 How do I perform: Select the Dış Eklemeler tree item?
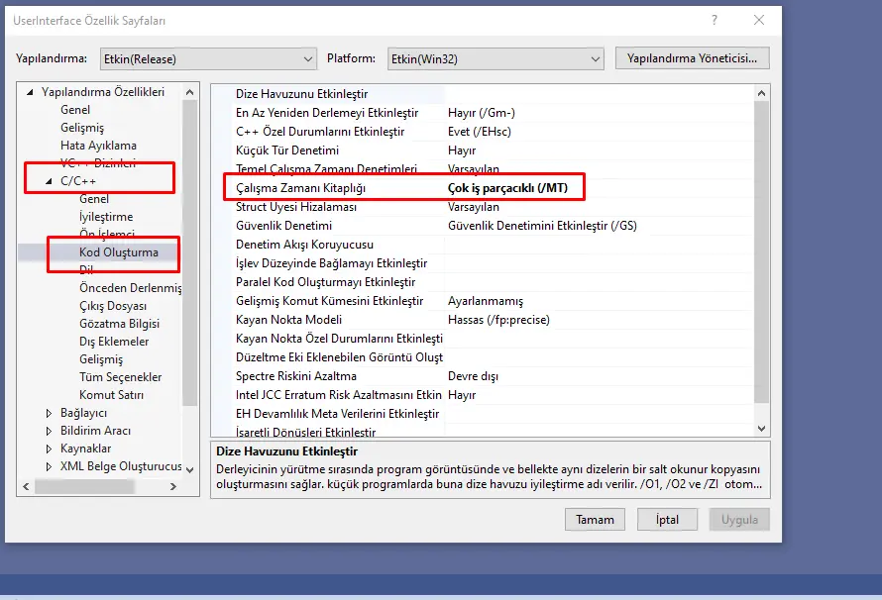click(114, 342)
